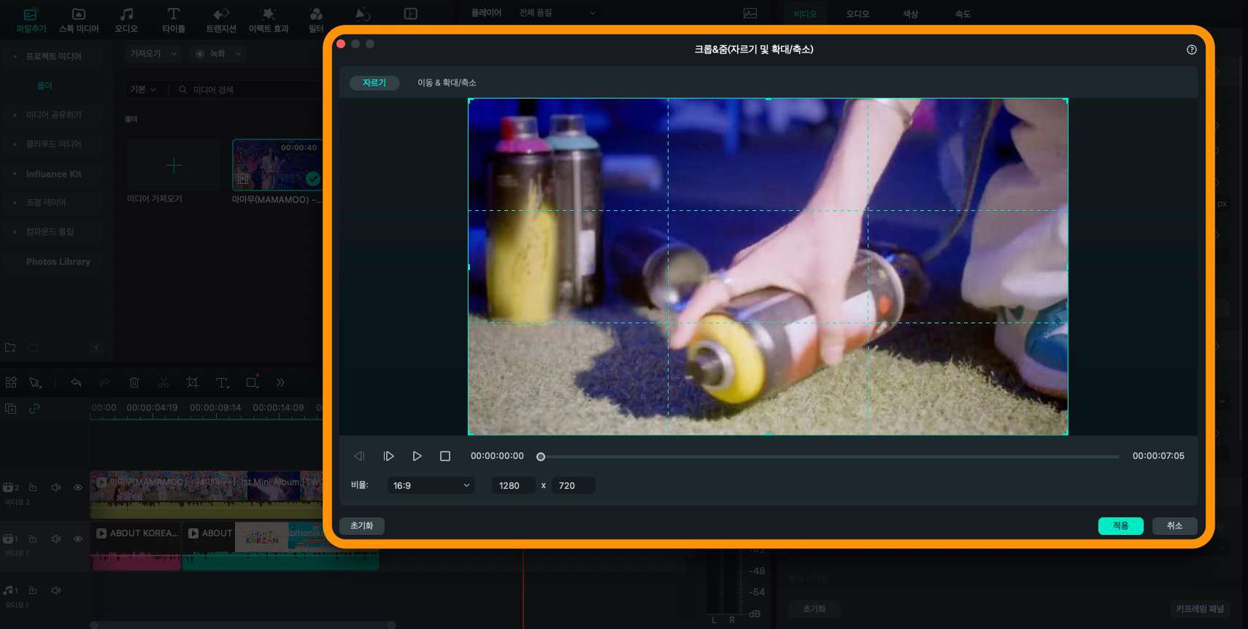Click the help icon in crop dialog
1248x629 pixels.
click(1192, 50)
